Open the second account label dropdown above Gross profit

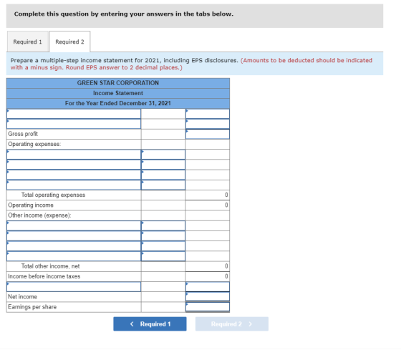74,124
